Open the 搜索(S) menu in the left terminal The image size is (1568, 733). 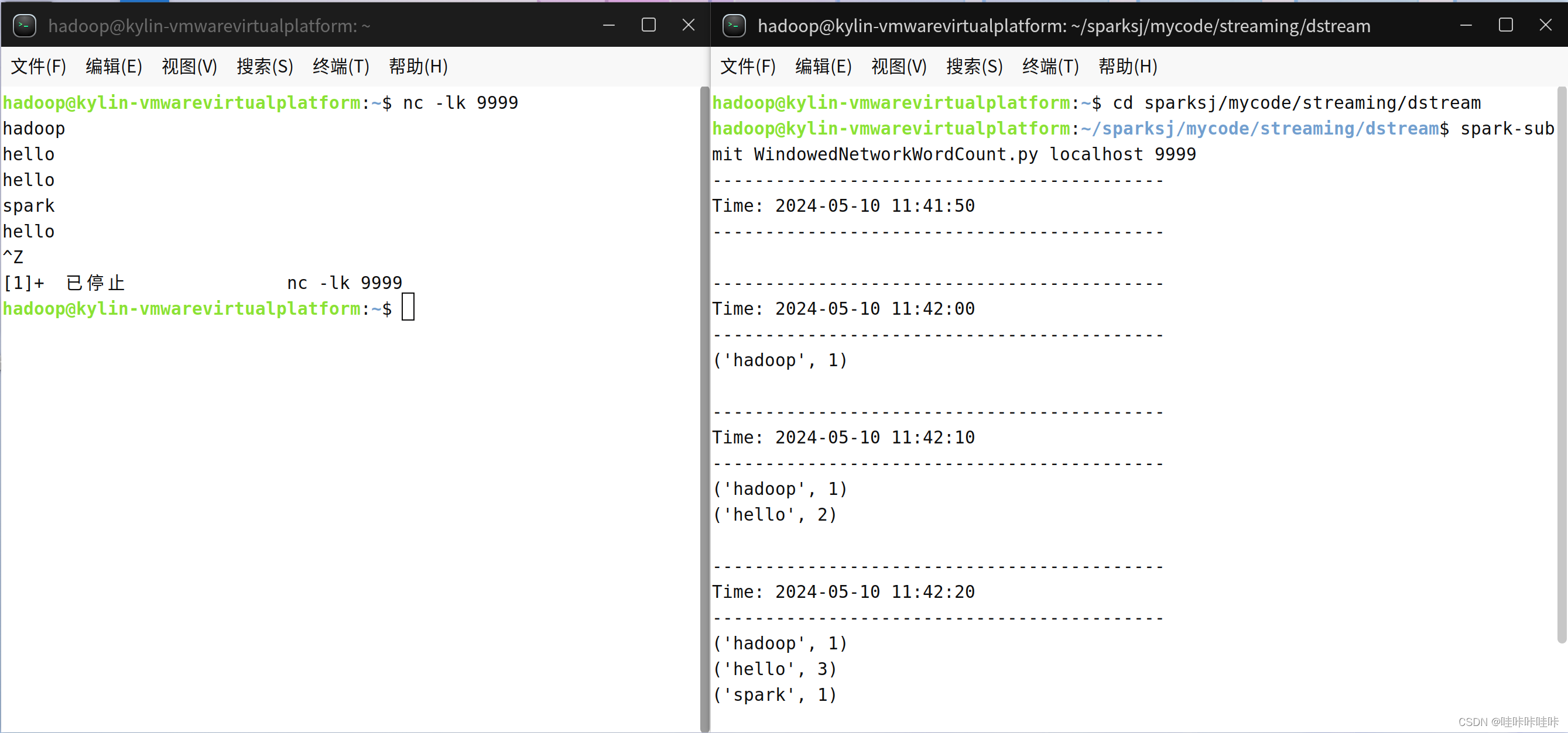click(265, 67)
